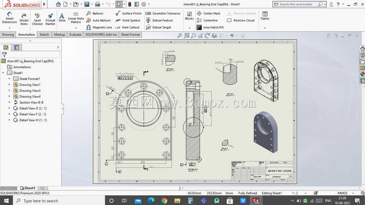Run the Spell Checker
Image resolution: width=365 pixels, height=205 pixels.
click(x=37, y=19)
